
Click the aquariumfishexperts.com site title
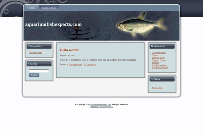coord(53,24)
